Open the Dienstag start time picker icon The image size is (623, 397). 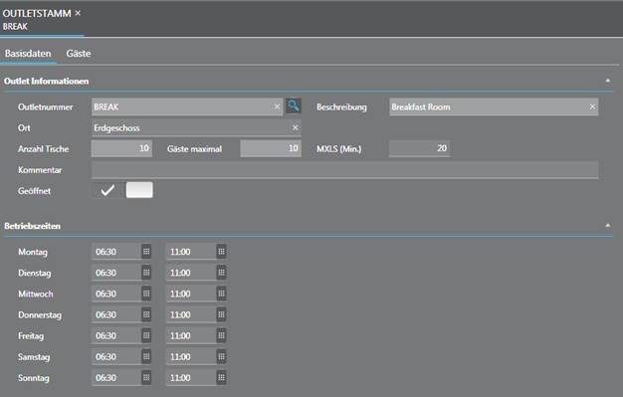coord(146,273)
